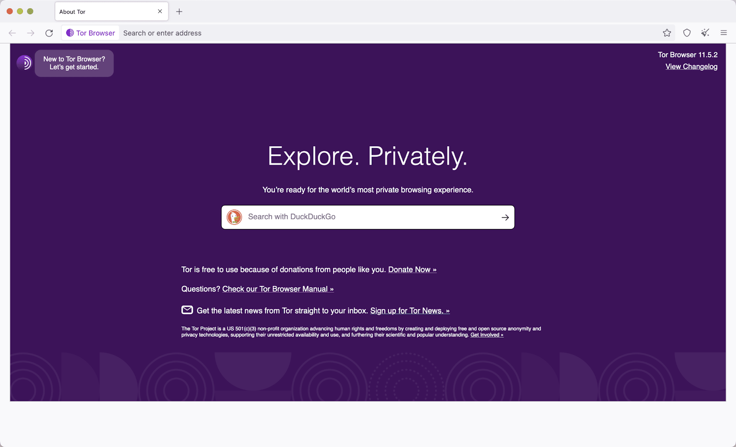Viewport: 736px width, 447px height.
Task: Go back using the back arrow
Action: [x=12, y=33]
